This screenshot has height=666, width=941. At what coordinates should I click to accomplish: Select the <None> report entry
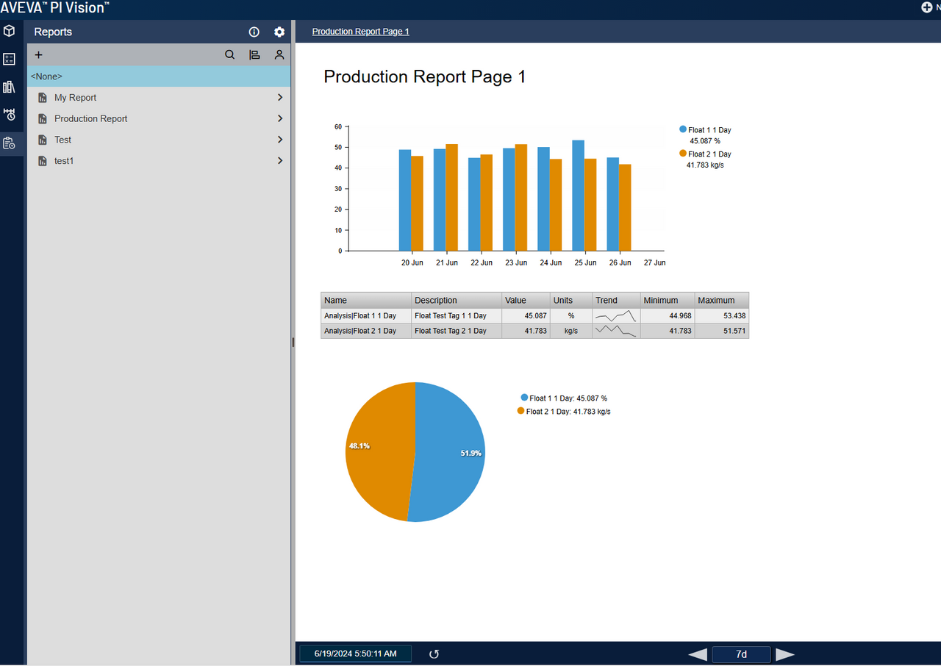pyautogui.click(x=110, y=76)
